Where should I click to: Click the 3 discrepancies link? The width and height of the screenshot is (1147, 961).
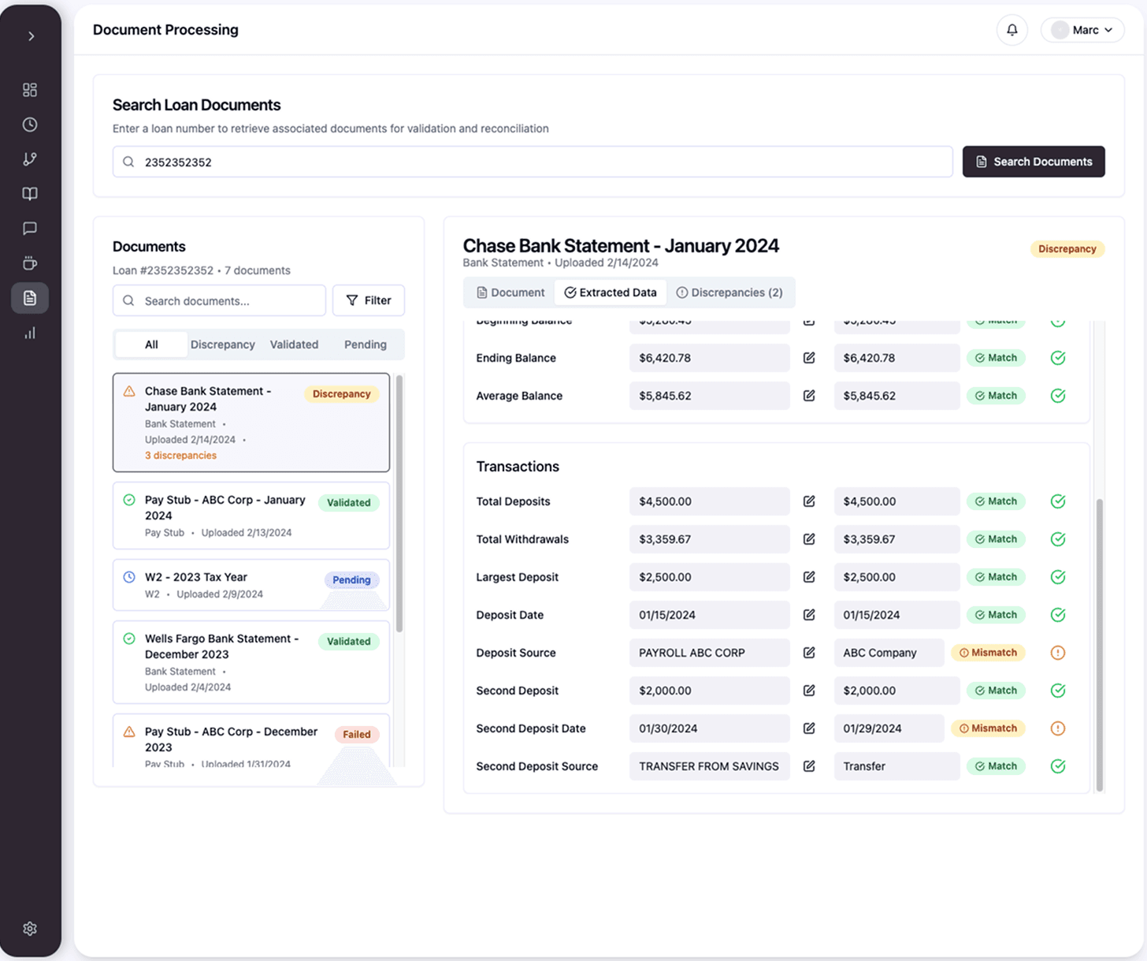[180, 456]
